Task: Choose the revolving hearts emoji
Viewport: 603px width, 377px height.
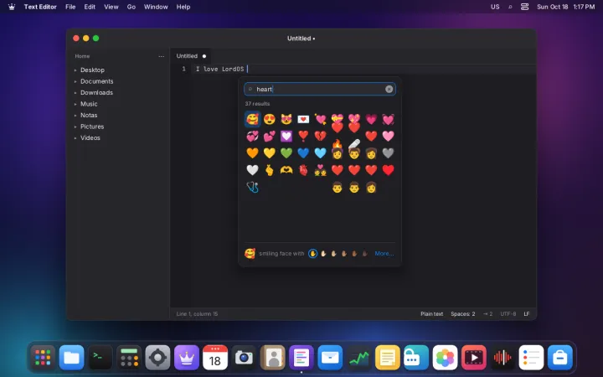Action: point(252,137)
